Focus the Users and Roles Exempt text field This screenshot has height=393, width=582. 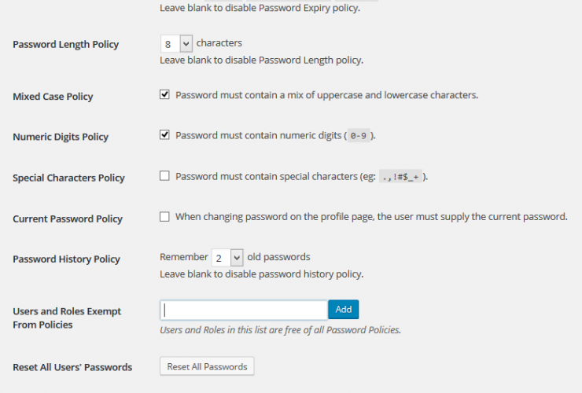tap(243, 310)
